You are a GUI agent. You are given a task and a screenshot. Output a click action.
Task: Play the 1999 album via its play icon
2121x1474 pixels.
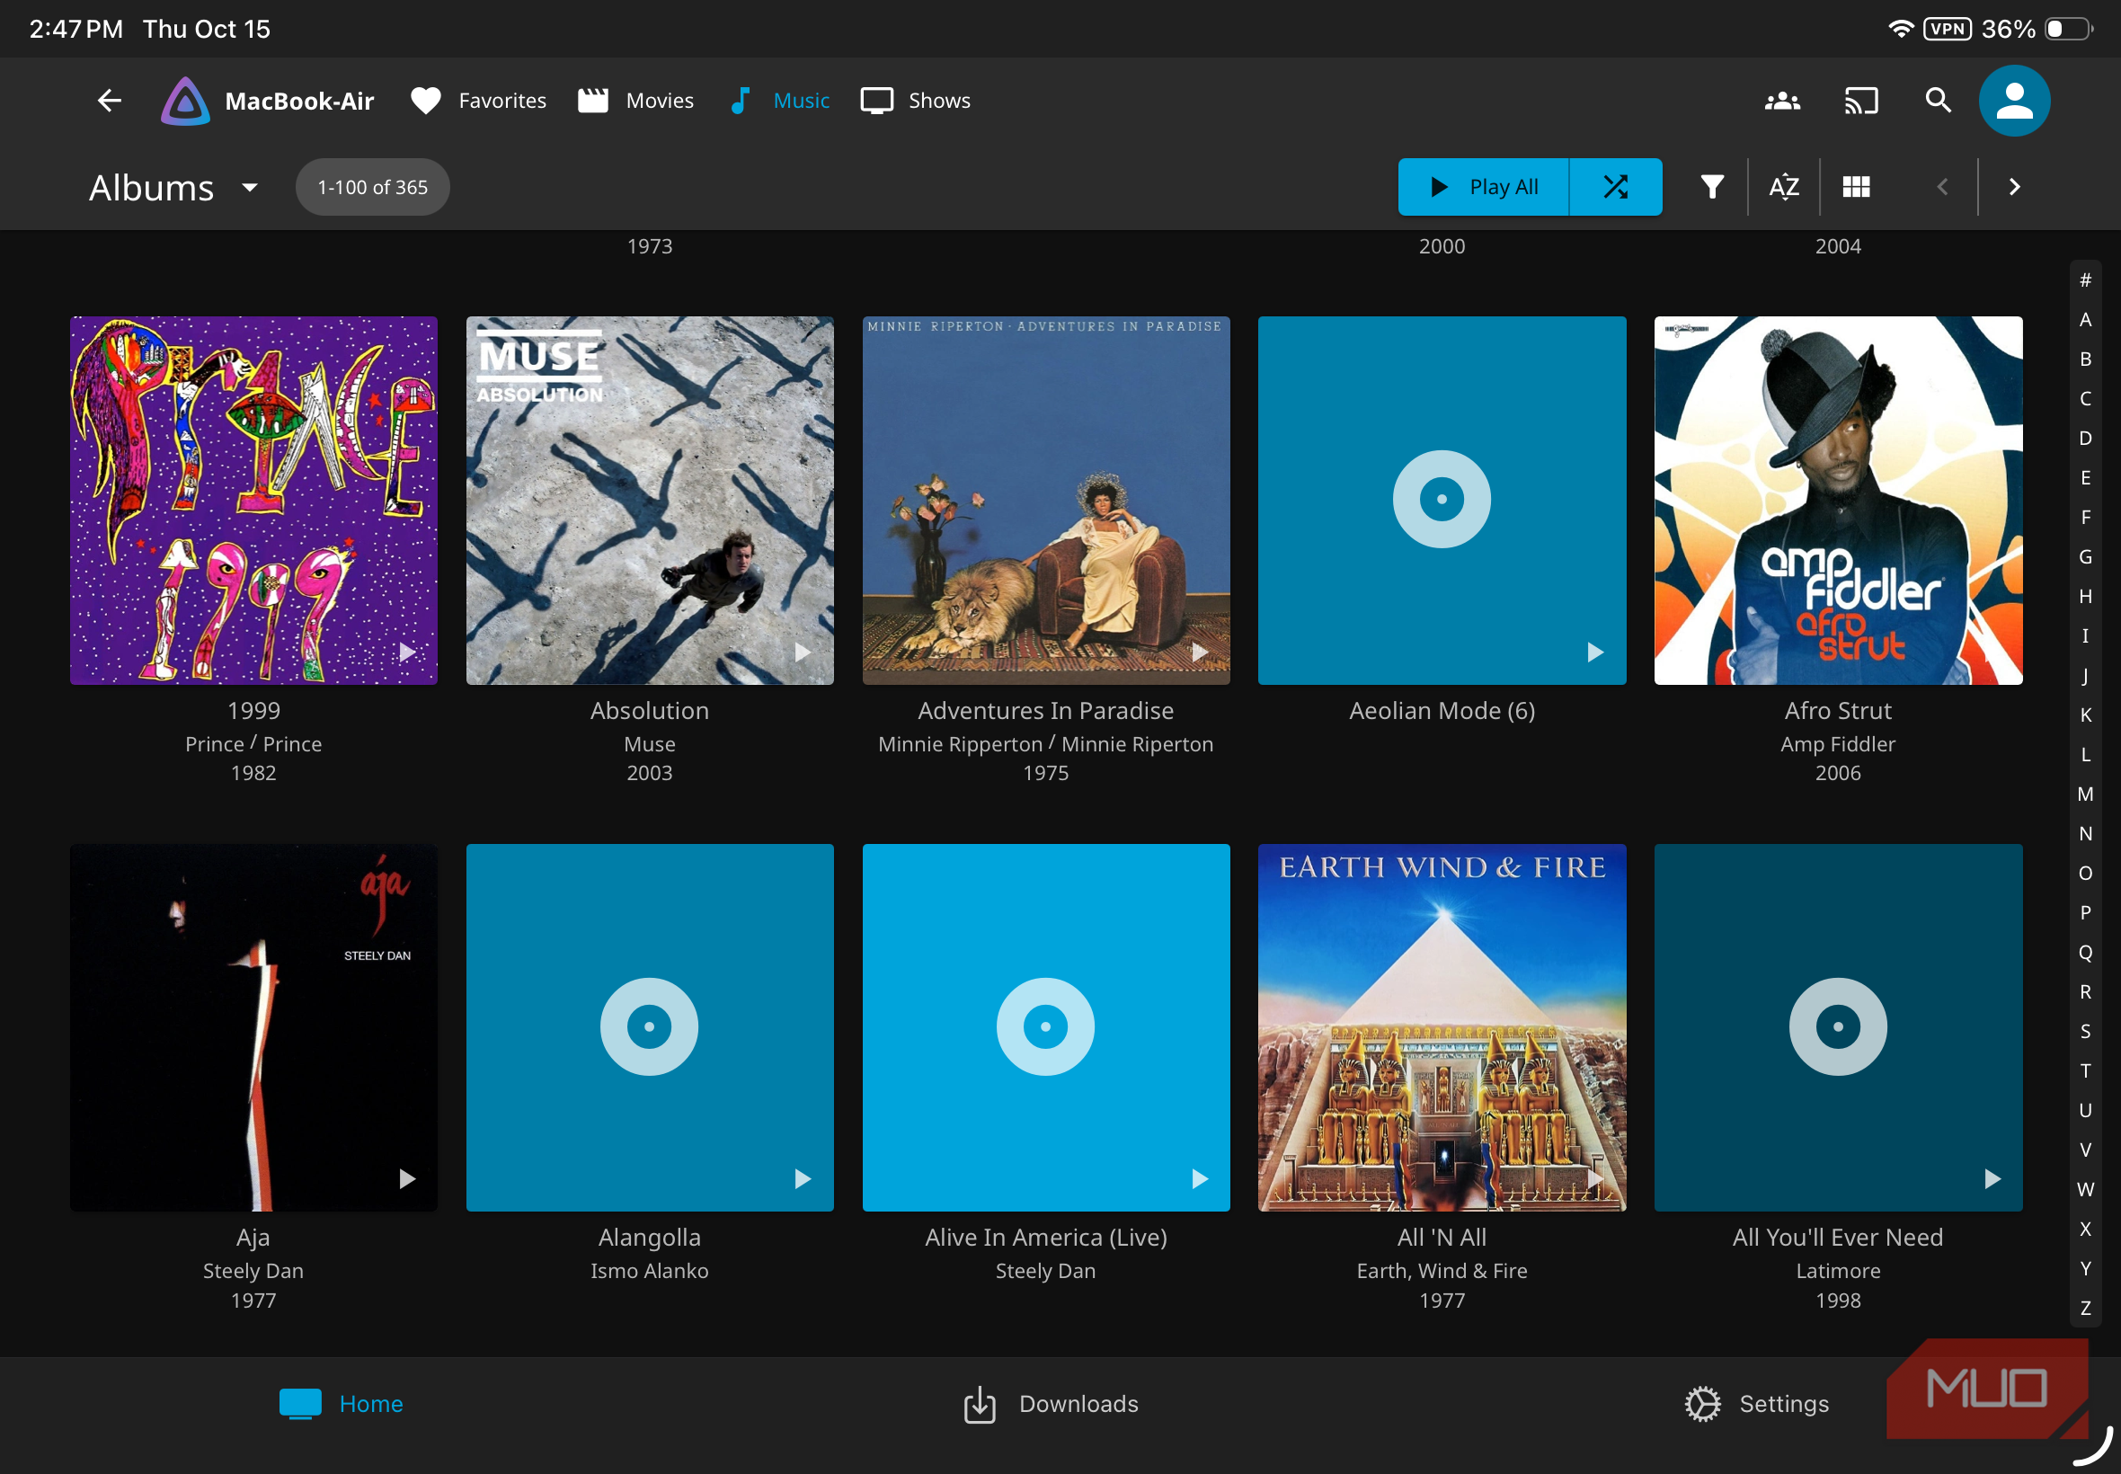coord(406,653)
